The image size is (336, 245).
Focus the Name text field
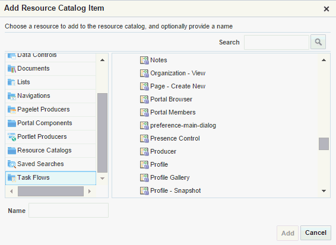coord(69,211)
